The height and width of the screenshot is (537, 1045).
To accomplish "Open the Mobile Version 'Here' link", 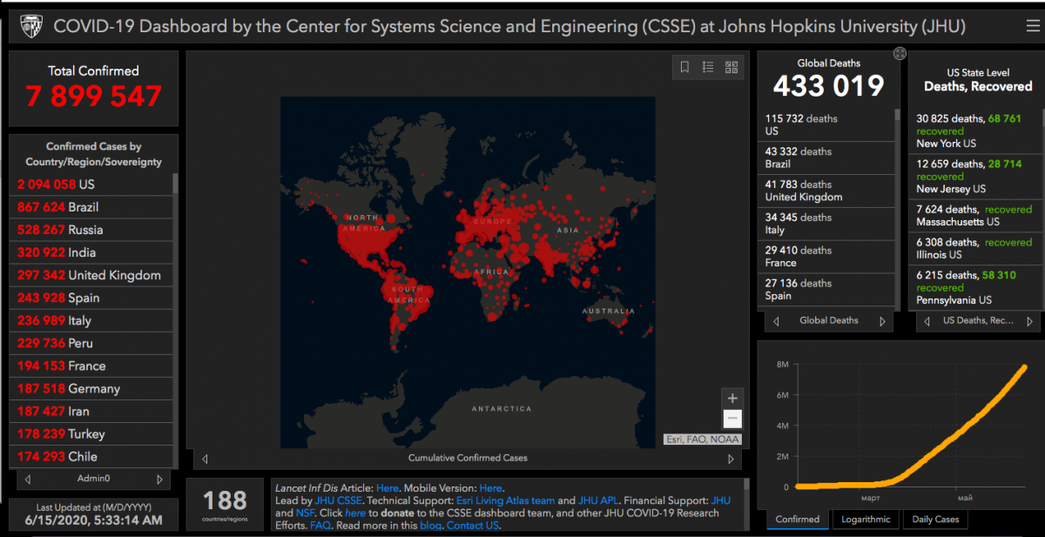I will [x=491, y=488].
